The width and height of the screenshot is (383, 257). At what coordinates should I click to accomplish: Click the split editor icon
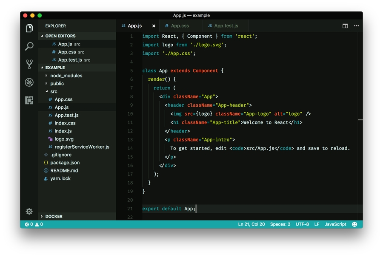coord(345,26)
